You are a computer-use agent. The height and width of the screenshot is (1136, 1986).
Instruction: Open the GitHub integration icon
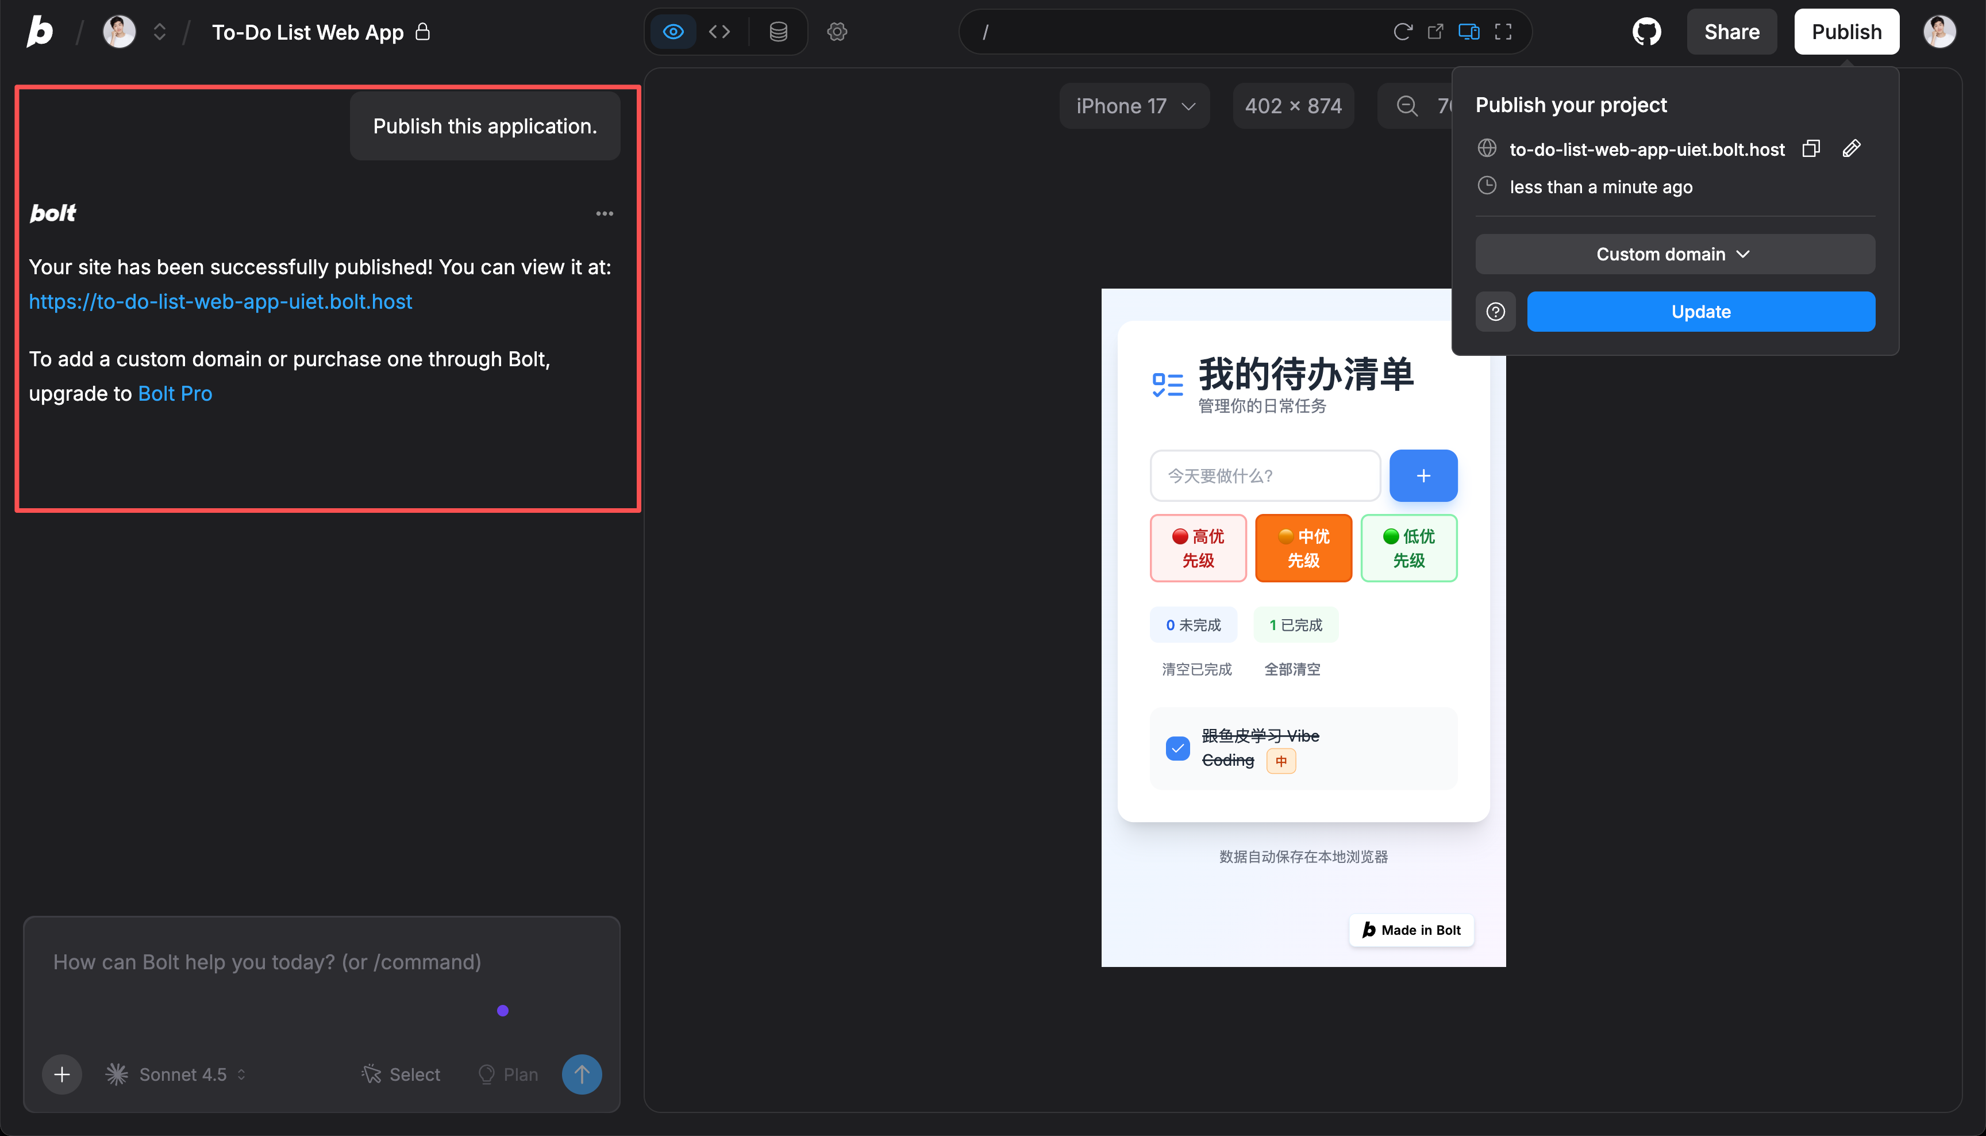pos(1646,32)
